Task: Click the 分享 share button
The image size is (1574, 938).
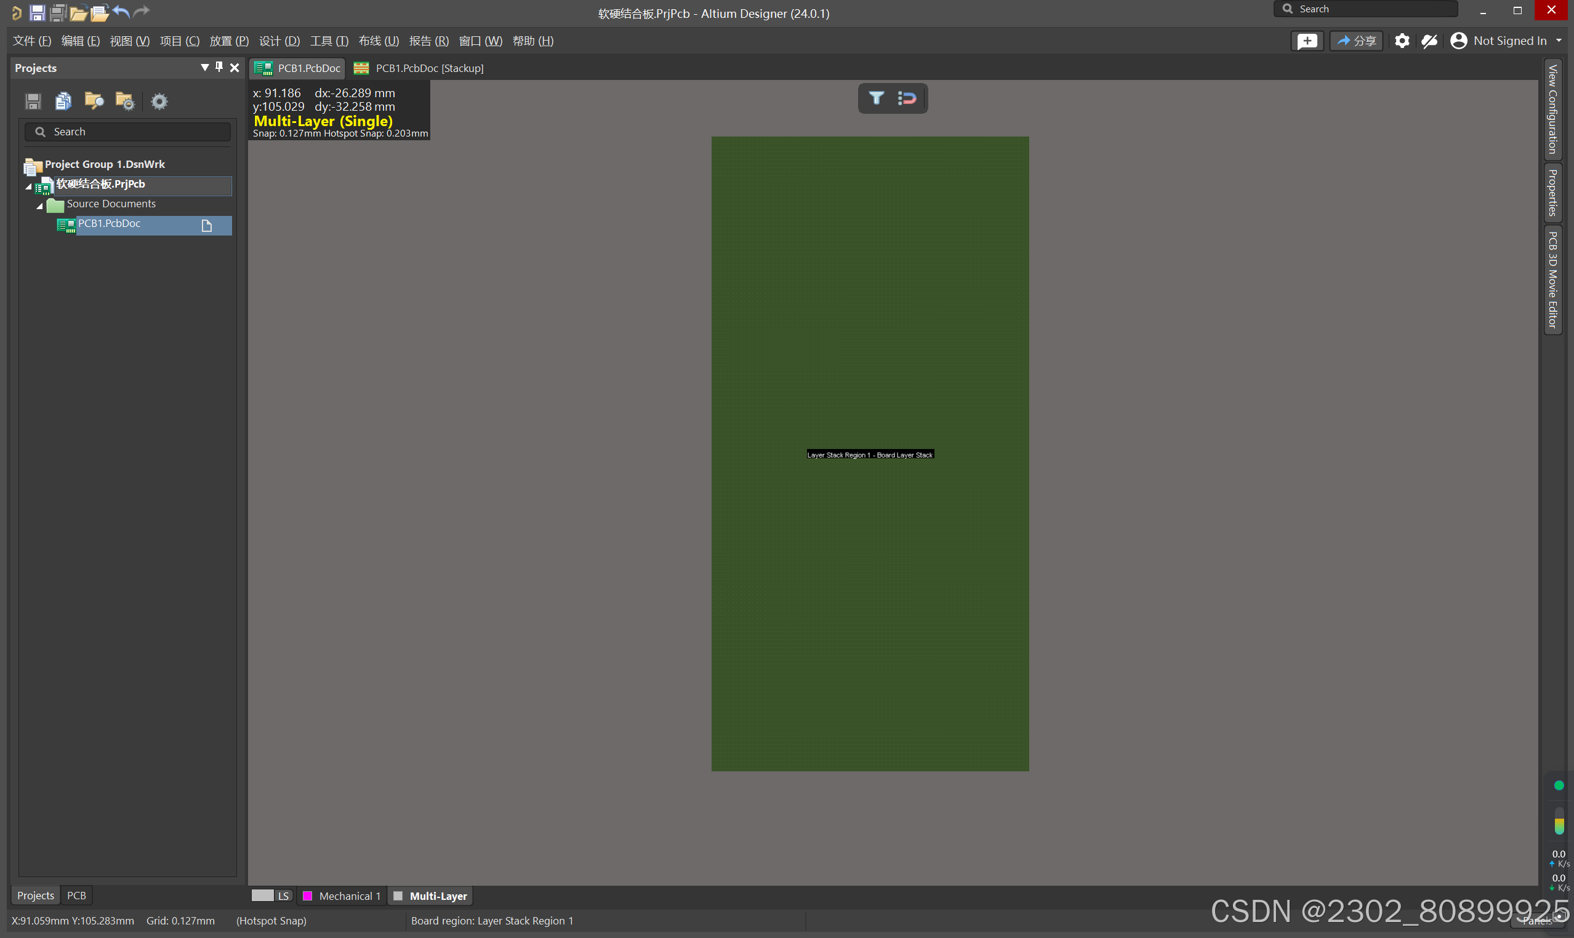Action: point(1356,41)
